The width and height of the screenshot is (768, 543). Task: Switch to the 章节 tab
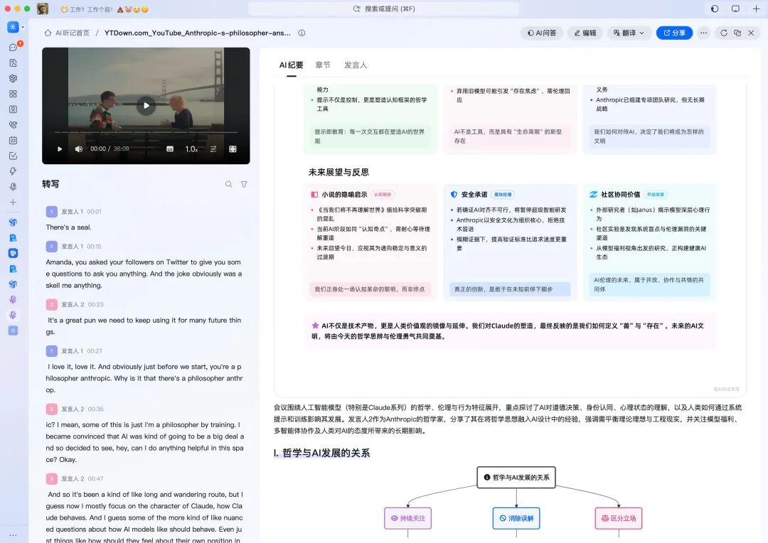coord(323,65)
